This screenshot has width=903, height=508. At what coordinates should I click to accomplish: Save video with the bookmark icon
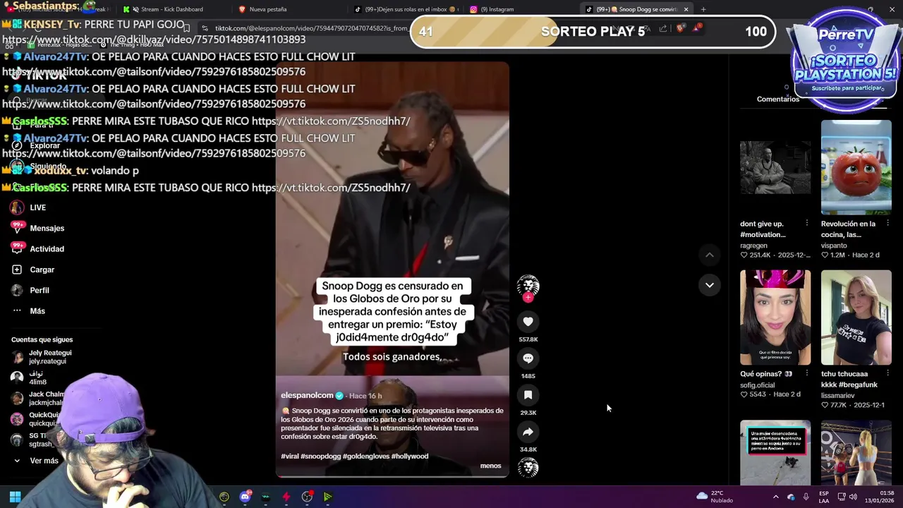[x=528, y=395]
